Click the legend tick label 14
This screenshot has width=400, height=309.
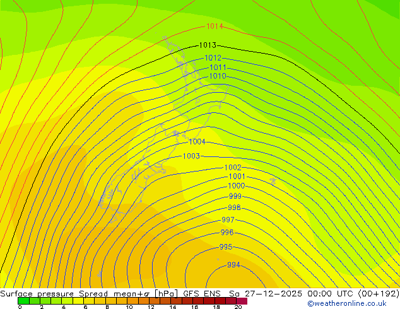coord(173,307)
